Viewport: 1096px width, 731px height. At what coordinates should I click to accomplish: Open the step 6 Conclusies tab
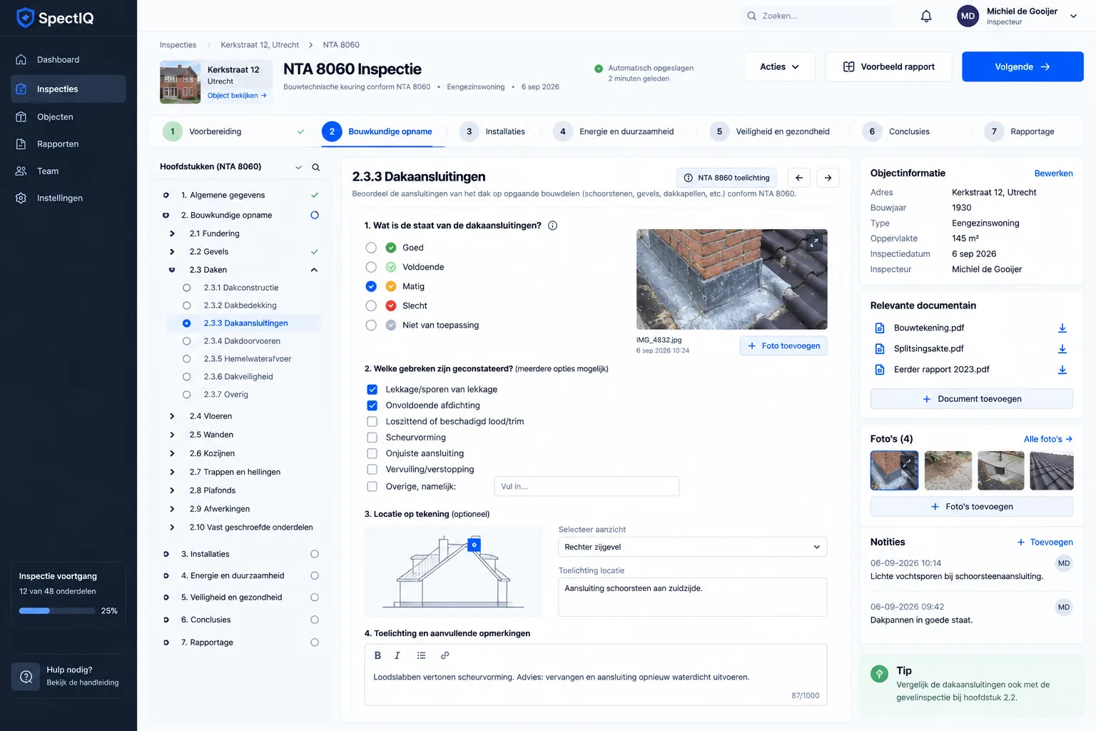896,131
